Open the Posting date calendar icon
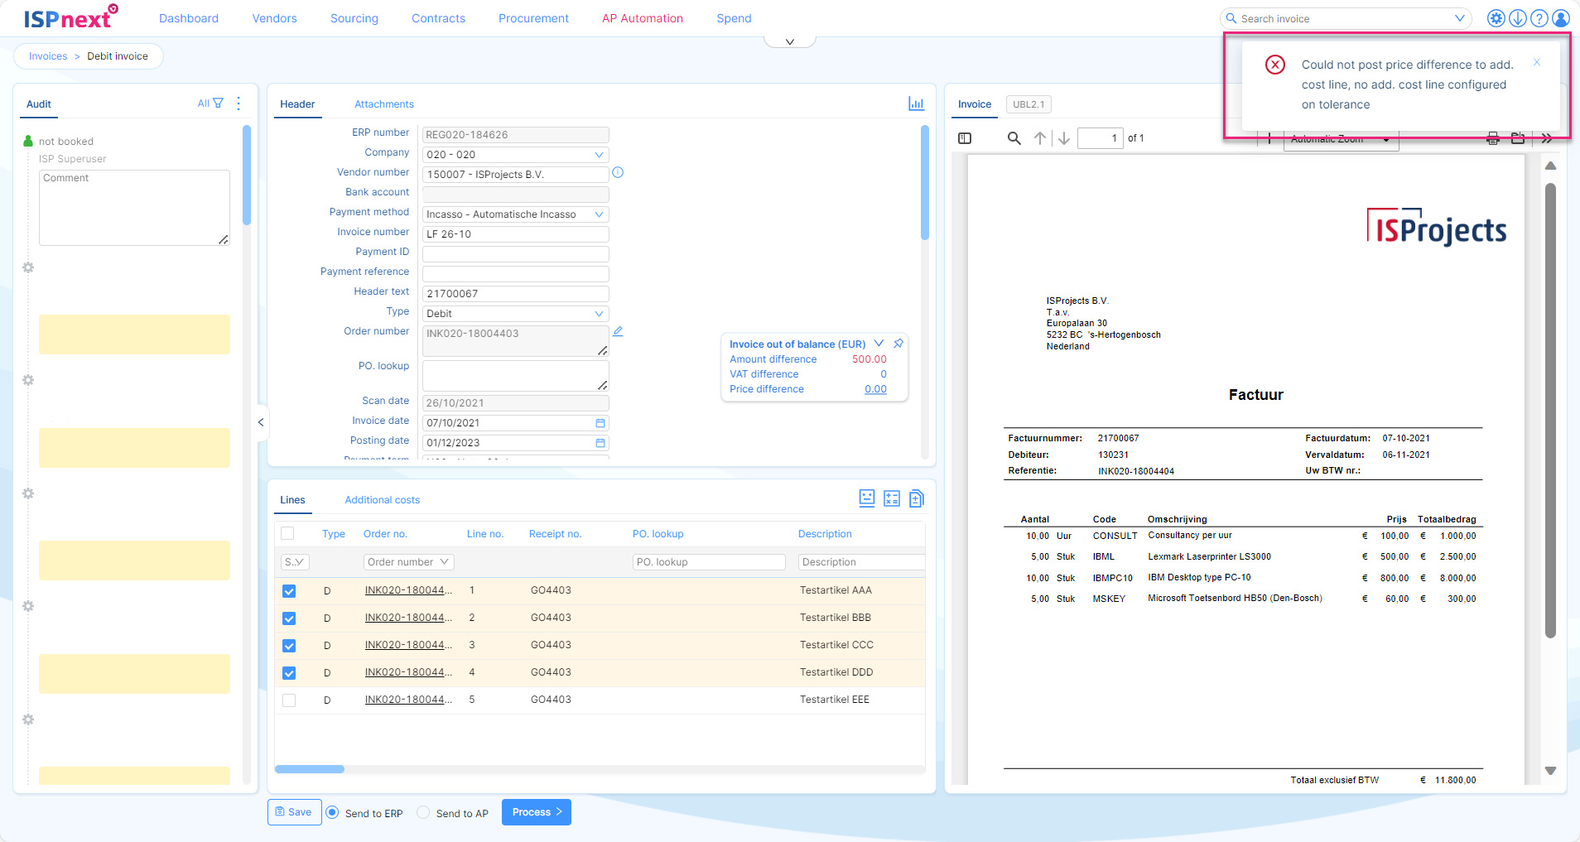Viewport: 1580px width, 842px height. [600, 443]
